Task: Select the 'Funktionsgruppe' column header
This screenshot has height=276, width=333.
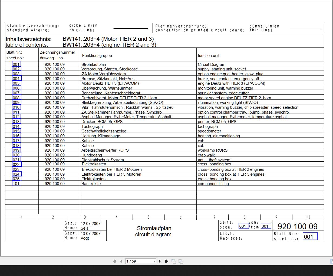Action: tap(97, 56)
